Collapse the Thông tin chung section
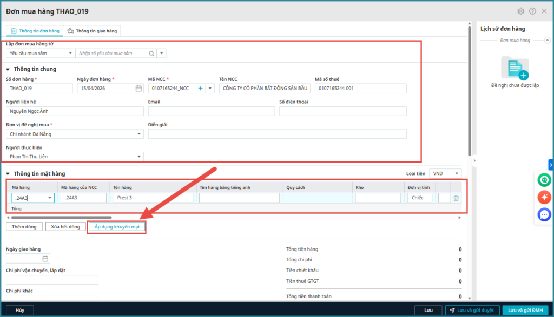Image resolution: width=554 pixels, height=317 pixels. click(x=8, y=69)
